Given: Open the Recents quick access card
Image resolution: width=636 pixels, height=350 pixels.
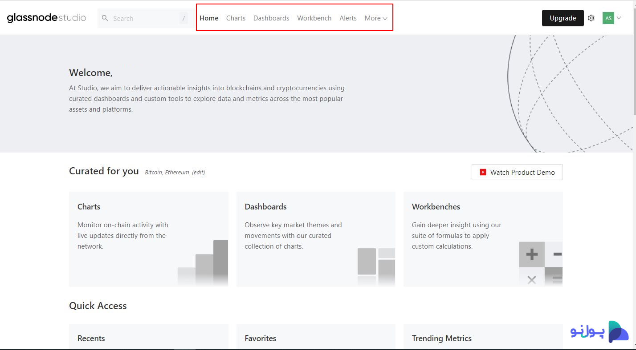Looking at the screenshot, I should (149, 337).
